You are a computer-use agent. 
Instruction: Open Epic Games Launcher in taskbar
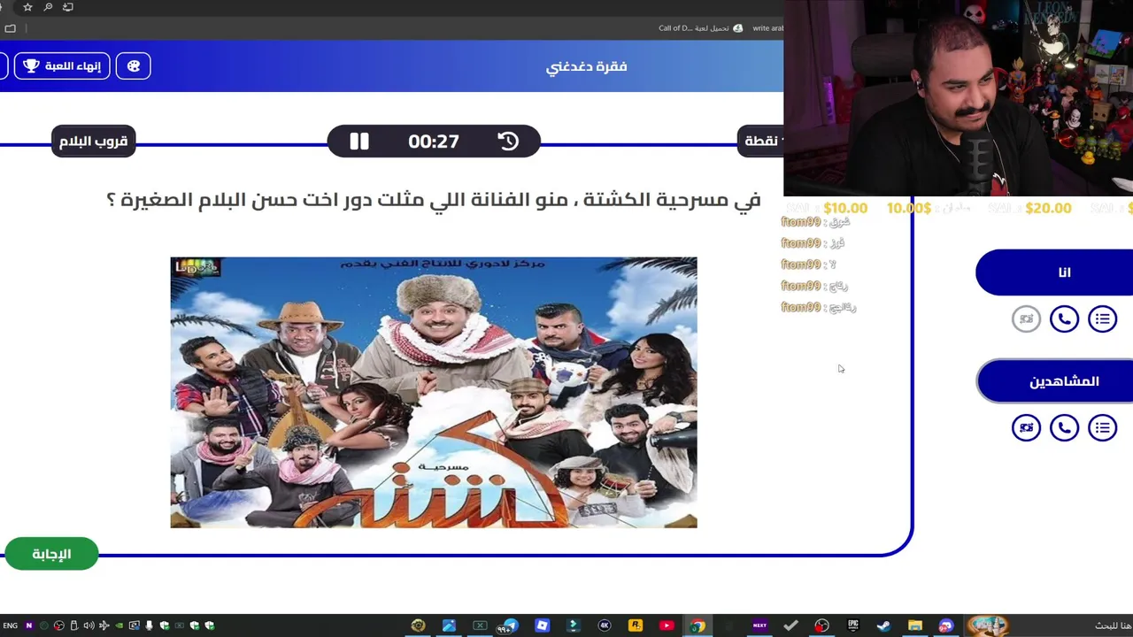point(853,625)
